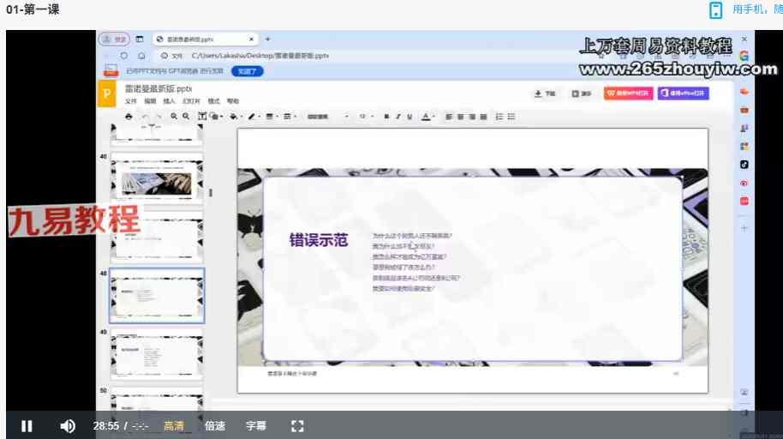Screen dimensions: 783x439
Task: Mute the video player volume
Action: coord(68,426)
